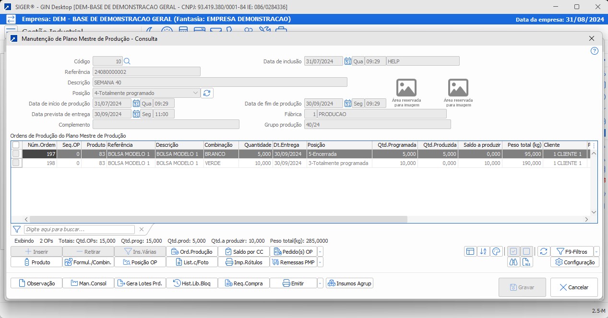Image resolution: width=608 pixels, height=318 pixels.
Task: Open the grid layout icon
Action: (470, 251)
